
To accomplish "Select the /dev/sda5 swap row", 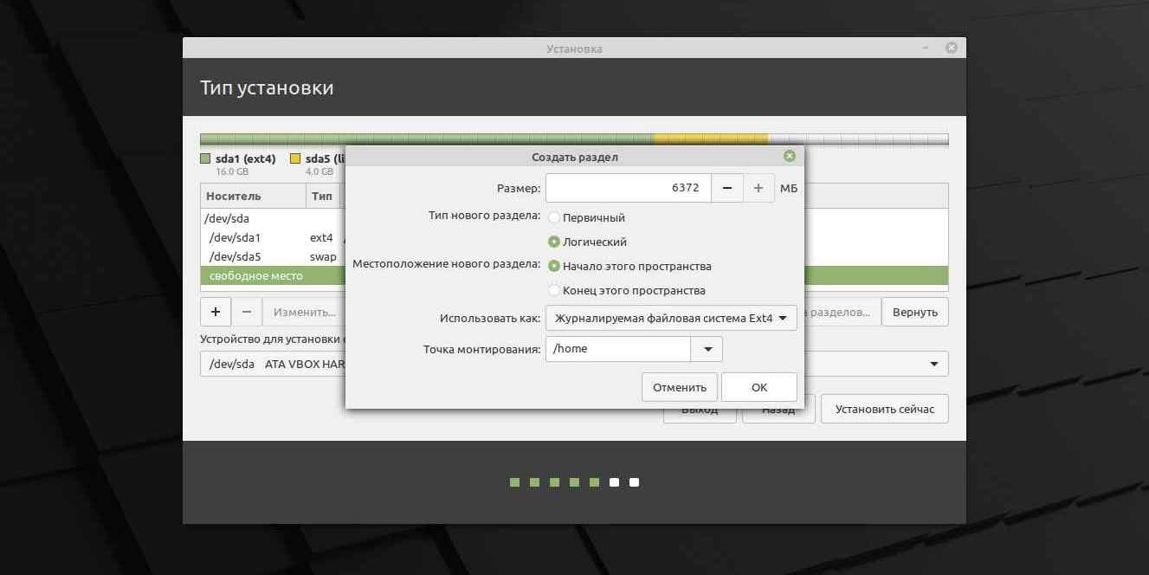I will pyautogui.click(x=260, y=257).
